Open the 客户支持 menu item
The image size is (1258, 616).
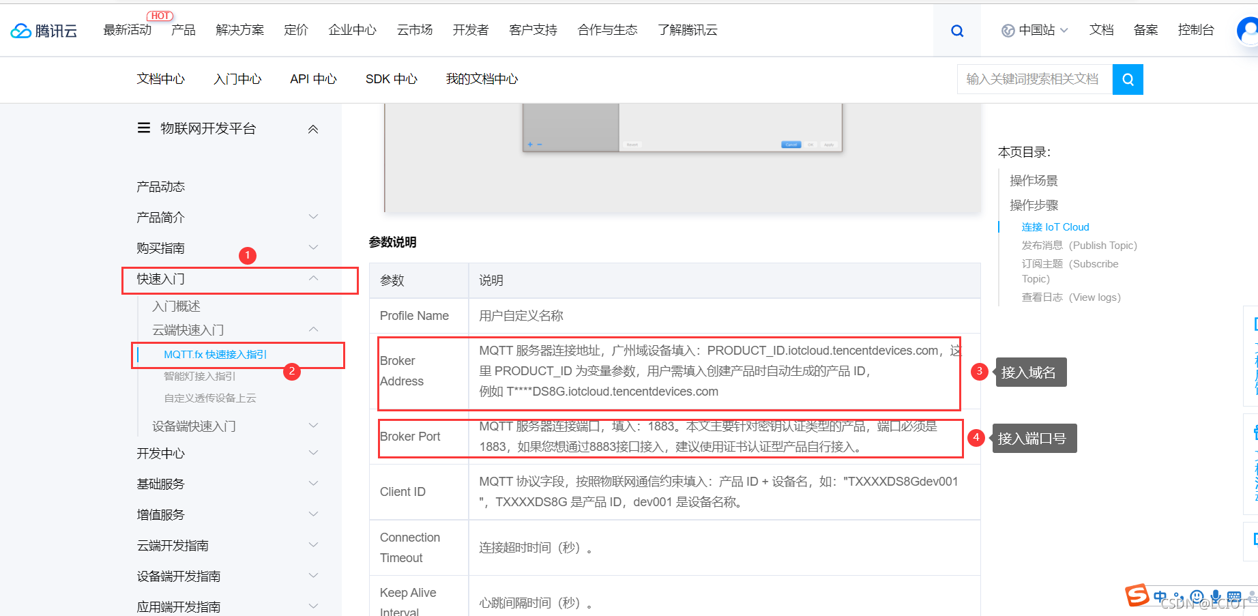(533, 30)
